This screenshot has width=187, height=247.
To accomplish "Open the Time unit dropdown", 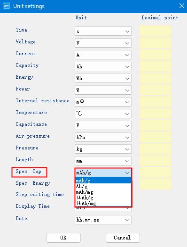I will (103, 31).
